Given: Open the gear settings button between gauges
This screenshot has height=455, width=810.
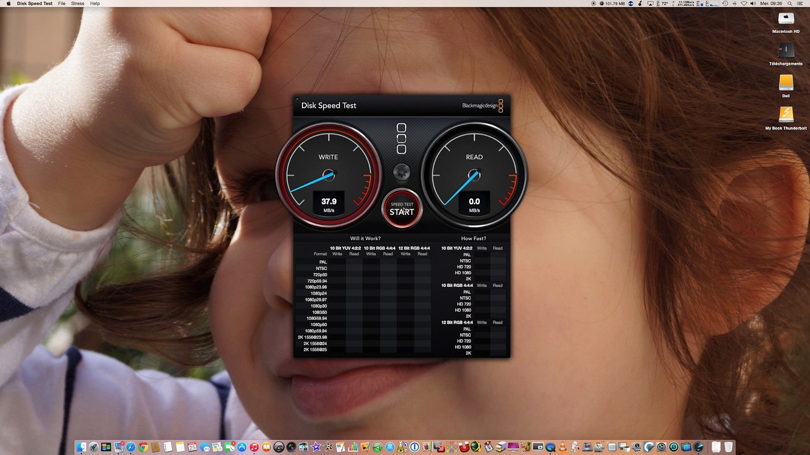Looking at the screenshot, I should pyautogui.click(x=402, y=172).
